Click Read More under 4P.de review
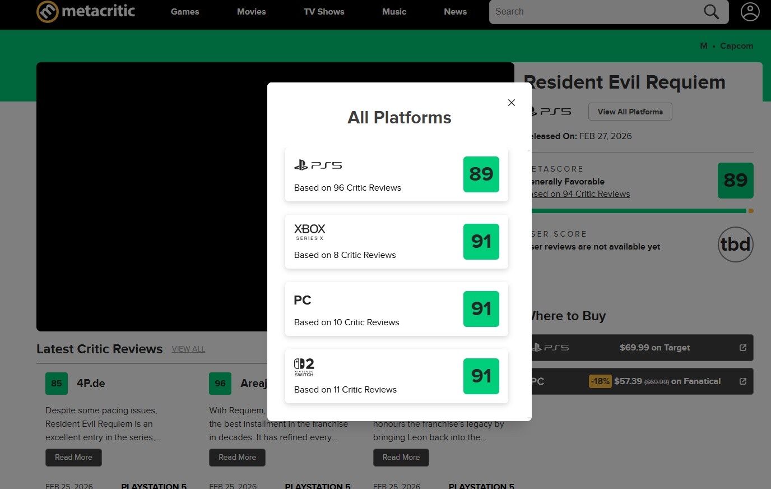This screenshot has height=489, width=771. pos(73,458)
